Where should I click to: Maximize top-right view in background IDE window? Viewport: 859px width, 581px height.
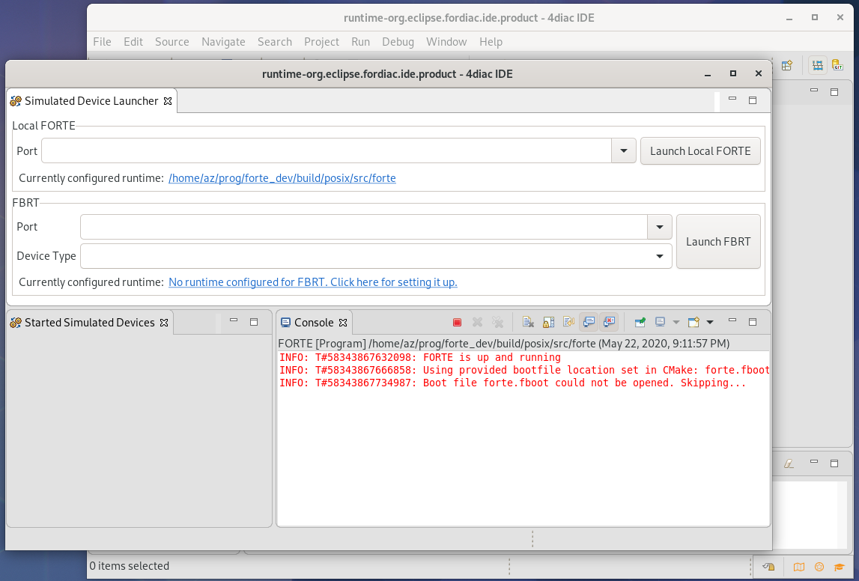coord(834,92)
